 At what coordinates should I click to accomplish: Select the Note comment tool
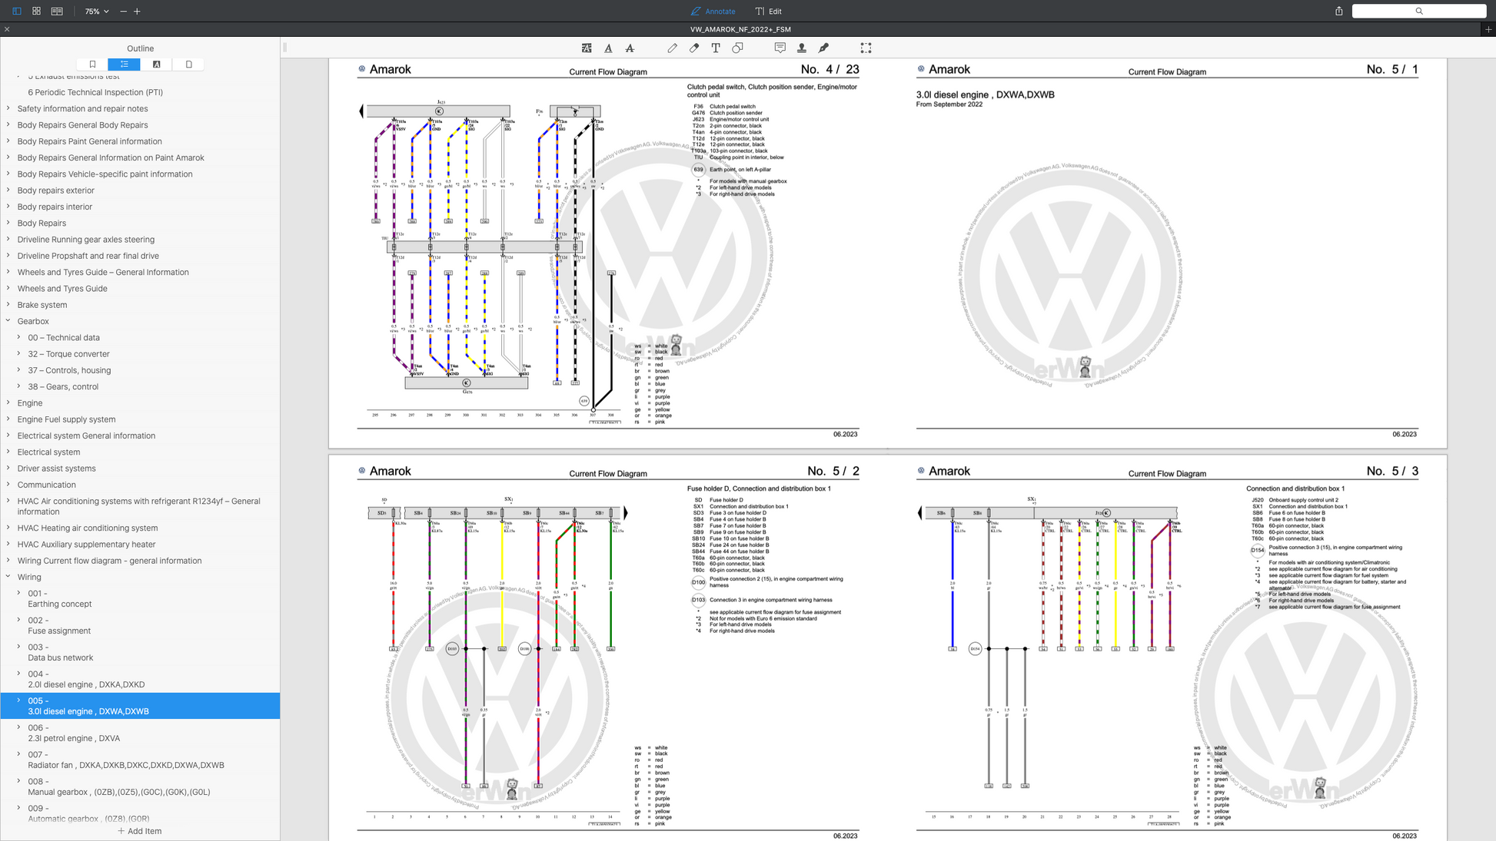click(x=780, y=48)
